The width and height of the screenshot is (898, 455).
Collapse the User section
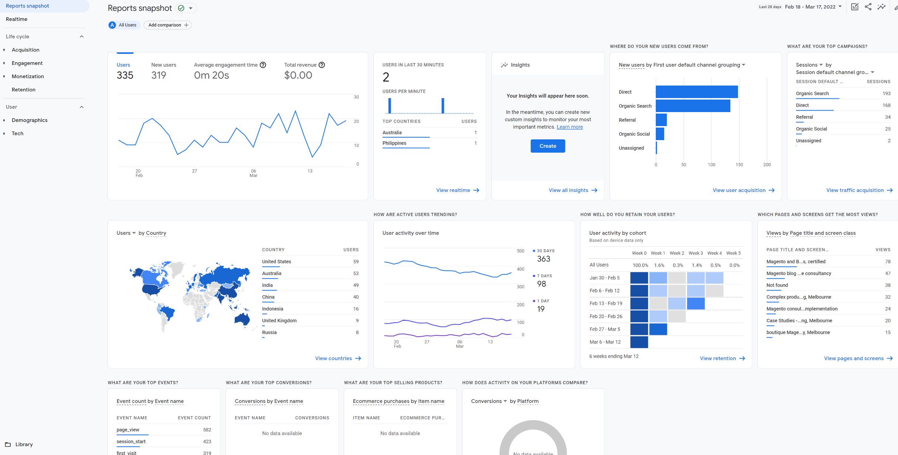(82, 107)
